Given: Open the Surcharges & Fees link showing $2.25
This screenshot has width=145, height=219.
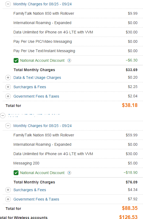Looking at the screenshot, I should click(x=30, y=87).
